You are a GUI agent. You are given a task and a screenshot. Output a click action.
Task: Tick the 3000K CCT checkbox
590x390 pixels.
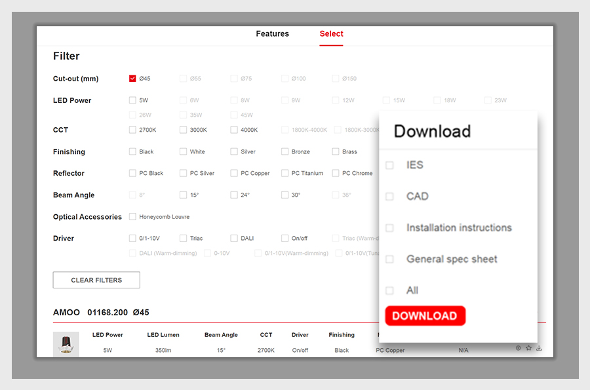point(184,130)
